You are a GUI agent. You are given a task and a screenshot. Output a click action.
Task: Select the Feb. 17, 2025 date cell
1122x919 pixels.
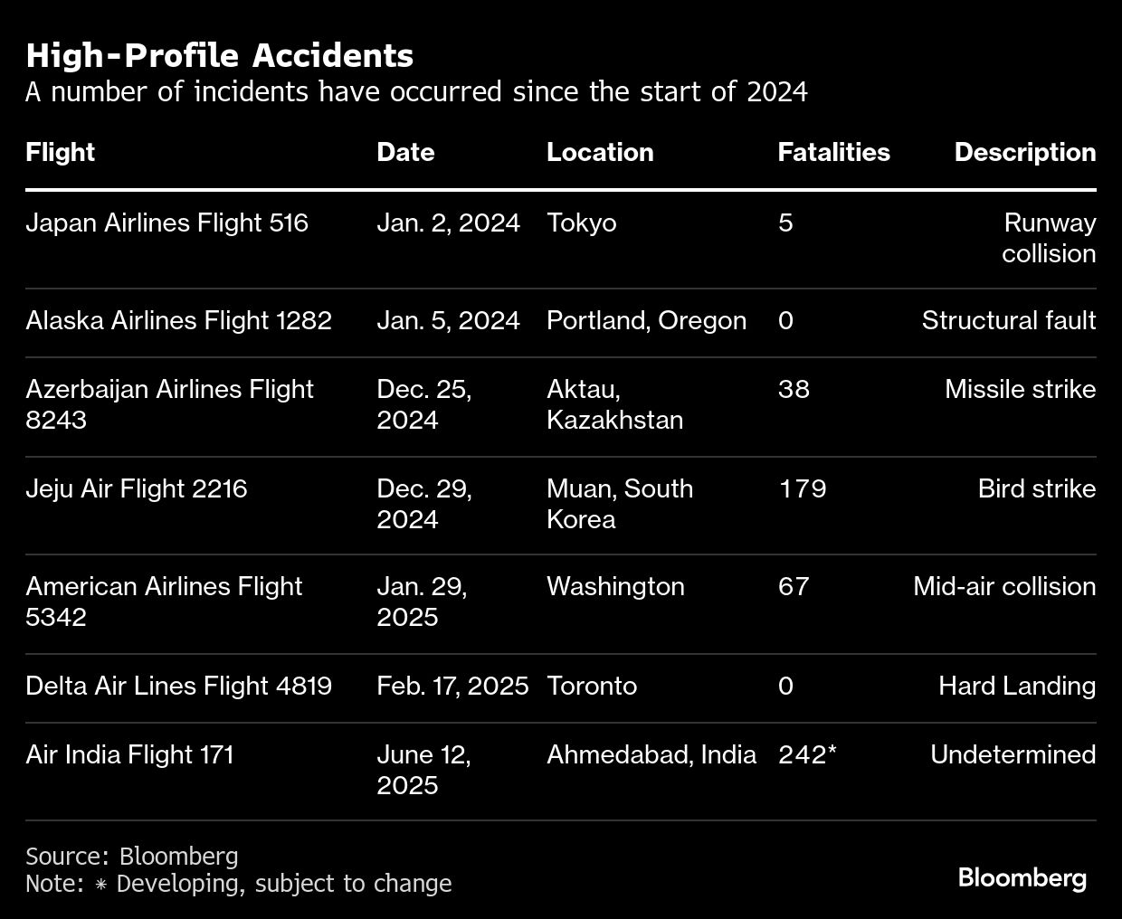(x=452, y=686)
